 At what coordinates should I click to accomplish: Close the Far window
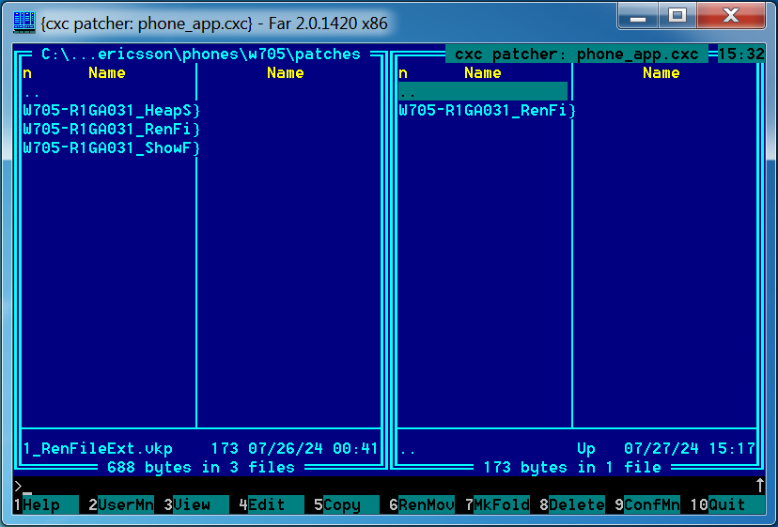click(x=731, y=16)
